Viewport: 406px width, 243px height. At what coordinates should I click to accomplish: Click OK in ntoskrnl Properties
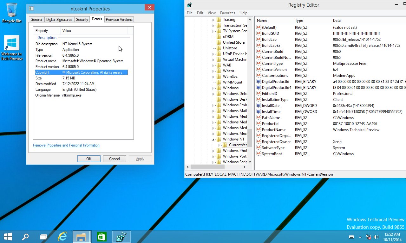(x=89, y=159)
